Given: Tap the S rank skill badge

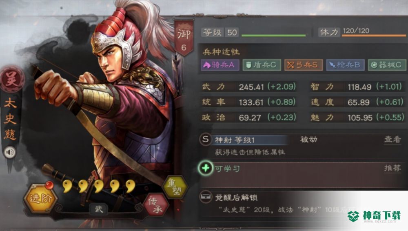Looking at the screenshot, I should pyautogui.click(x=206, y=139).
